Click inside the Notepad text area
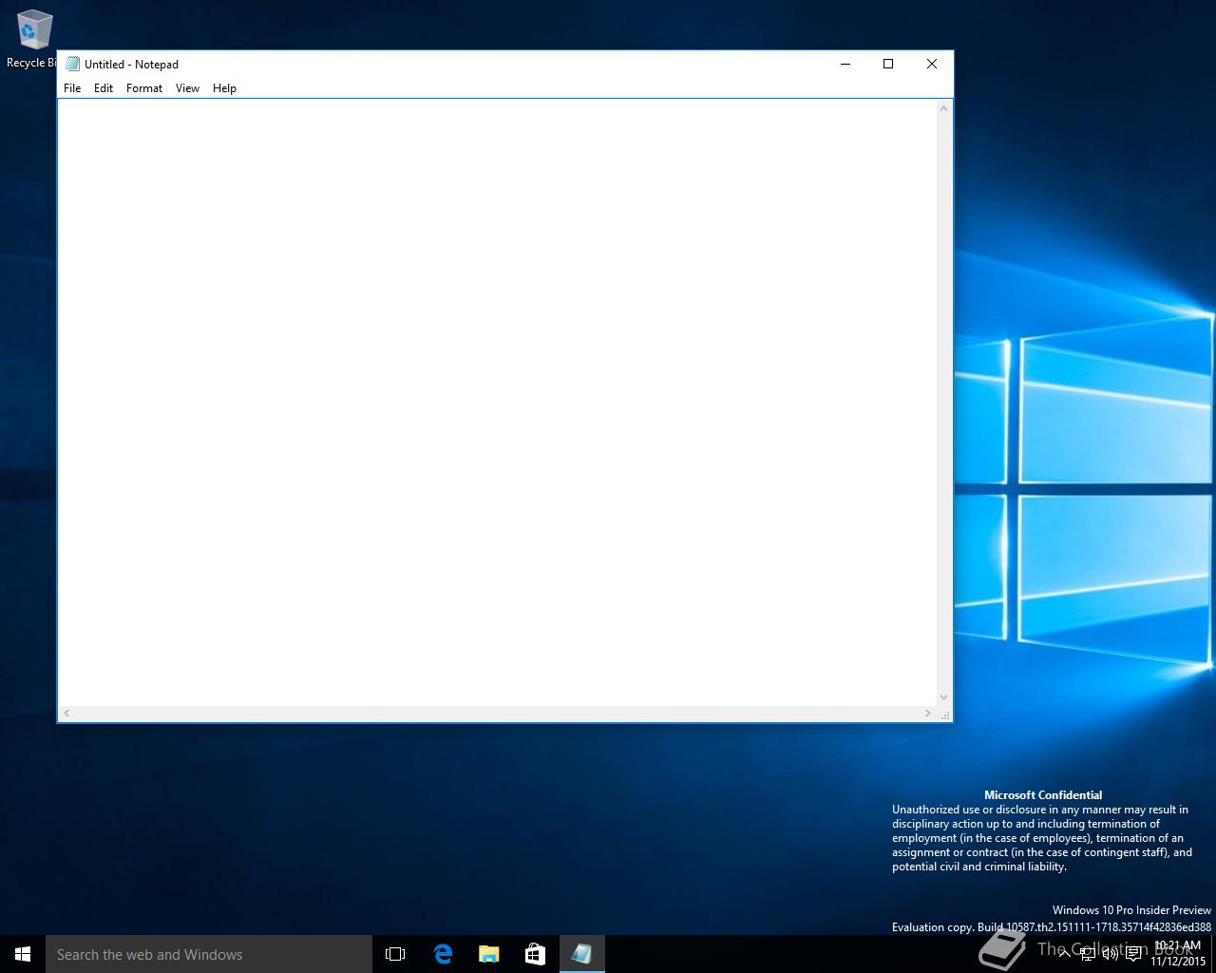The width and height of the screenshot is (1216, 973). (x=497, y=402)
